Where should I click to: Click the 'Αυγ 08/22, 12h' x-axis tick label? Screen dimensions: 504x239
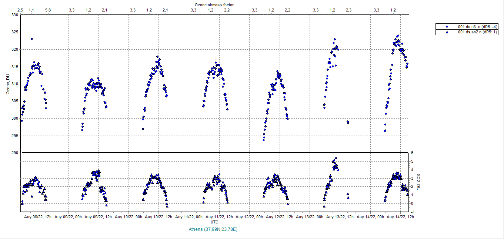point(38,217)
